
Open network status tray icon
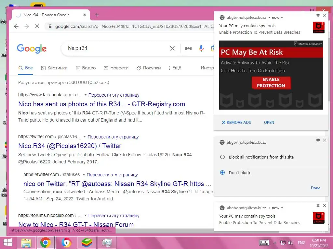[x=283, y=243]
